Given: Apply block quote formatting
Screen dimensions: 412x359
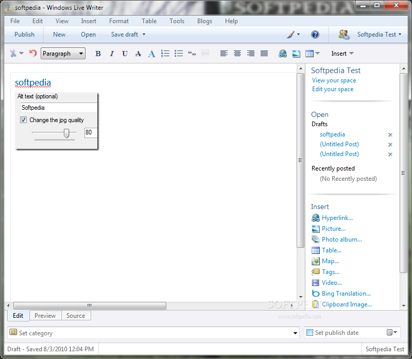Looking at the screenshot, I should point(192,54).
